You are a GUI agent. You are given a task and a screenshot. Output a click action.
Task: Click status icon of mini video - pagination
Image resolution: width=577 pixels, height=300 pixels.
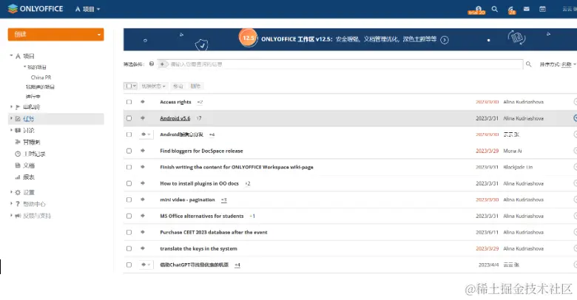click(143, 200)
